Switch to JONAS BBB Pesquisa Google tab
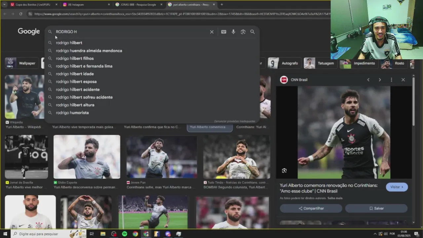423x238 pixels. click(138, 4)
